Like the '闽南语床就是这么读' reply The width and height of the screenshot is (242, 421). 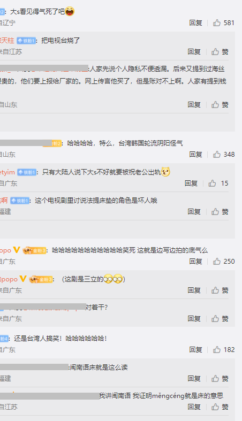(x=220, y=379)
